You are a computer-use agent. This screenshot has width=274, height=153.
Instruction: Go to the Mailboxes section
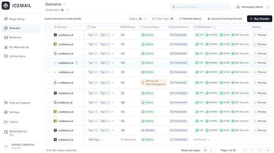15,38
